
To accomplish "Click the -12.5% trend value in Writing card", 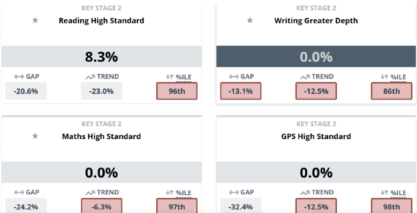I will point(316,91).
